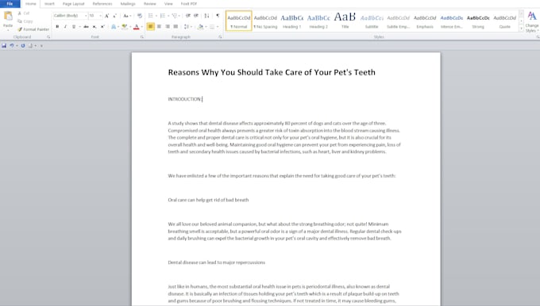Open the font size dropdown

tap(100, 16)
